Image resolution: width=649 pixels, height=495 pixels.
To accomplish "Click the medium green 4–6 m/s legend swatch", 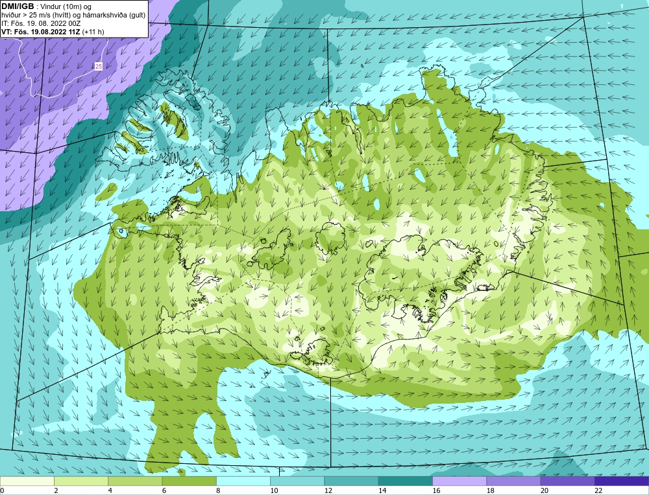I will [136, 481].
